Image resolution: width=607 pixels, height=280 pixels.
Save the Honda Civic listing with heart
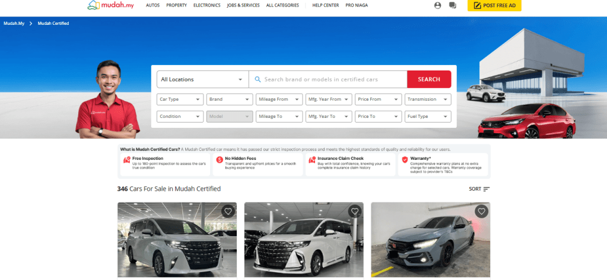(481, 211)
